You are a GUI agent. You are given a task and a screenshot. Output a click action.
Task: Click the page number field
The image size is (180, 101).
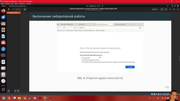(14, 9)
